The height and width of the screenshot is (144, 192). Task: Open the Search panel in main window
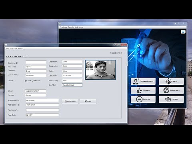point(171,81)
